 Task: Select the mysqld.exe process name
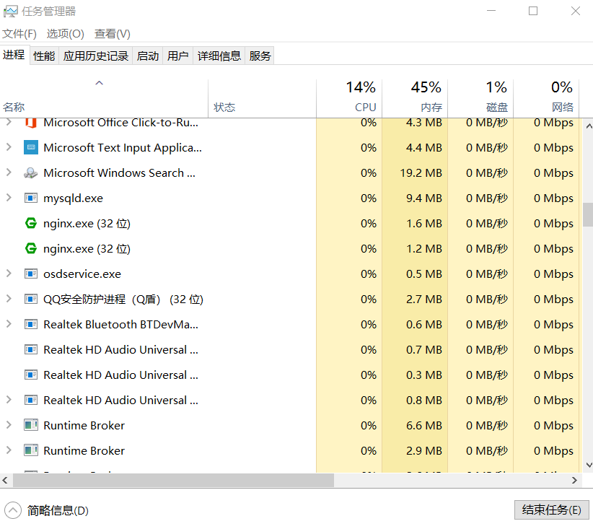(x=73, y=198)
